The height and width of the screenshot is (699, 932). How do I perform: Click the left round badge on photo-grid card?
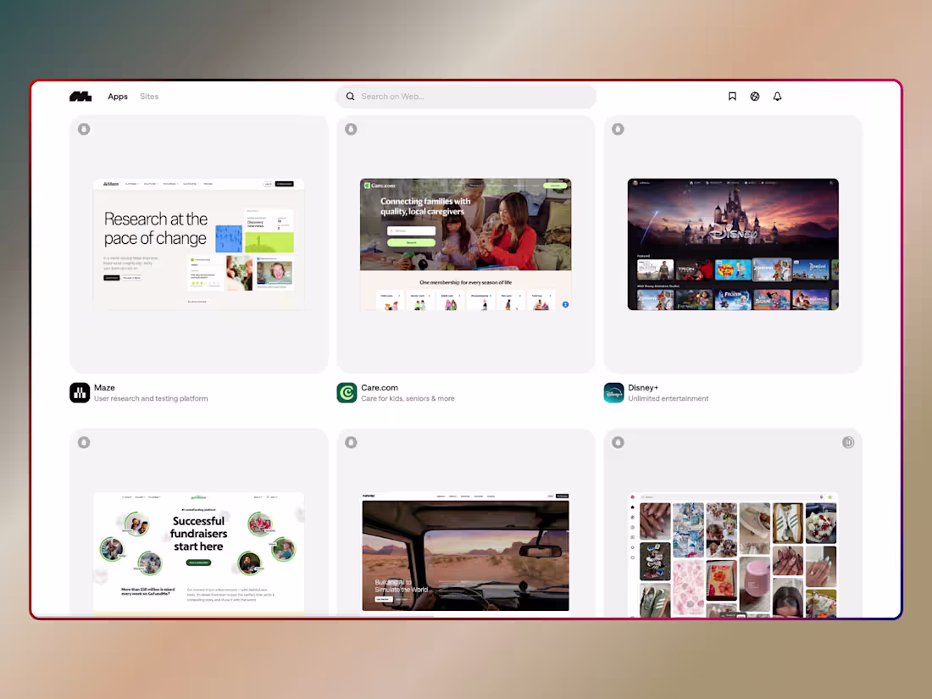click(x=619, y=442)
